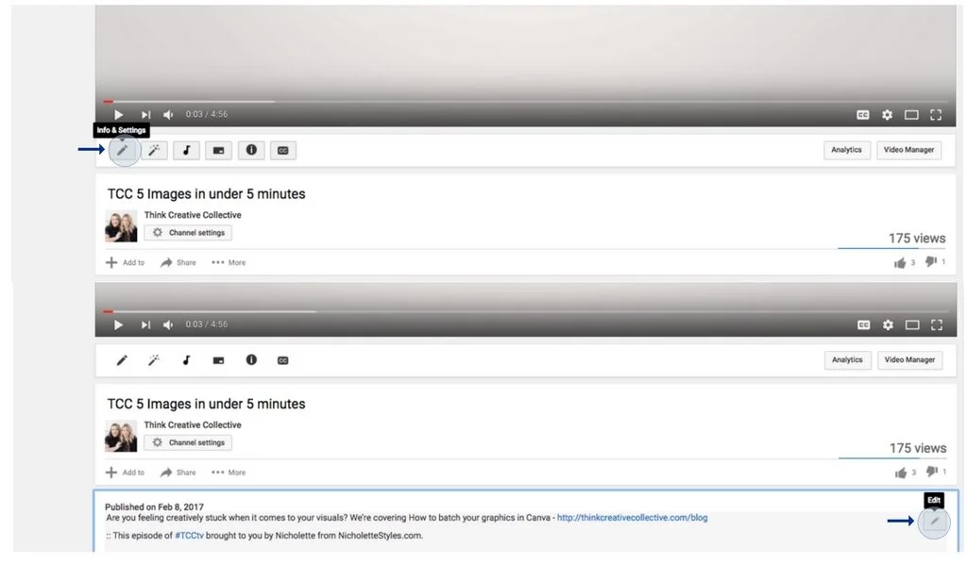Seek along upper video progress bar

tap(525, 102)
